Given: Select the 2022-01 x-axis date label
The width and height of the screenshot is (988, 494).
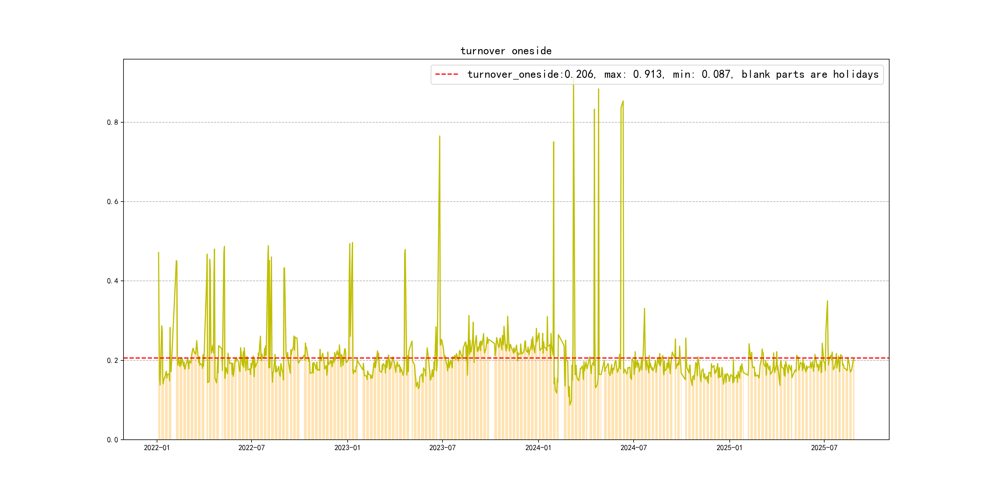Looking at the screenshot, I should point(156,448).
